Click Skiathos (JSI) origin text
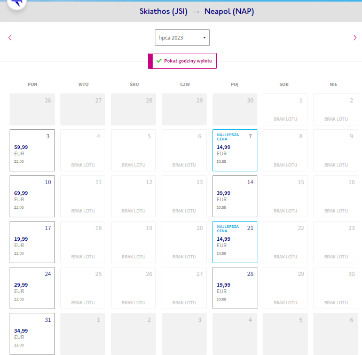The width and height of the screenshot is (362, 355). click(x=163, y=11)
